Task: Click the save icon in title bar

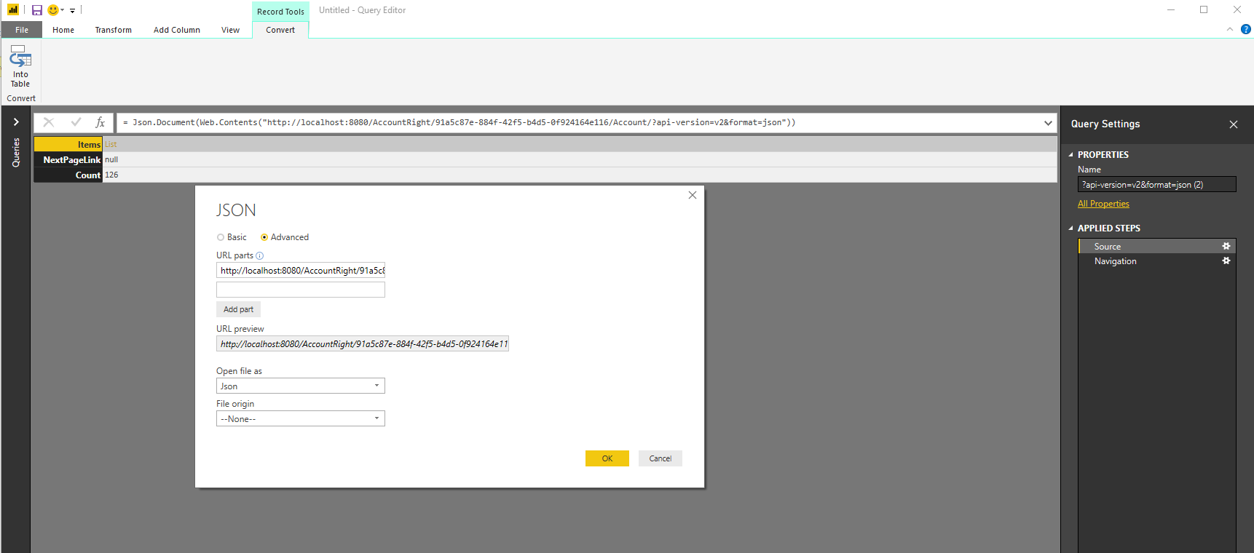Action: (x=36, y=10)
